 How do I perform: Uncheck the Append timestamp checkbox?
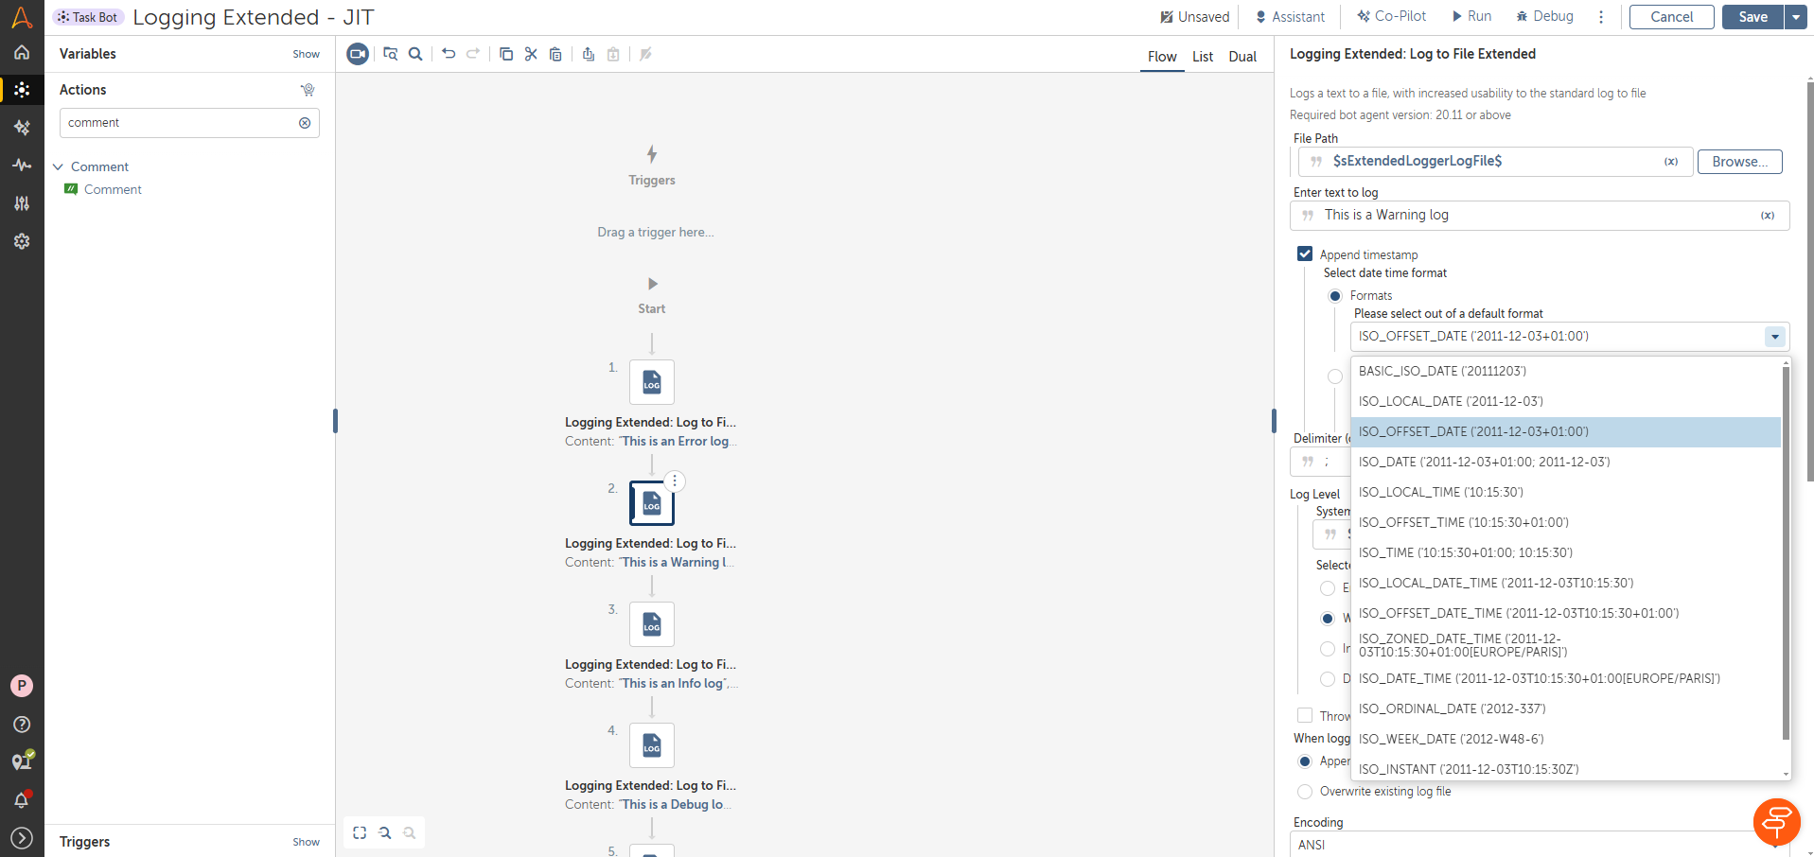[1305, 254]
